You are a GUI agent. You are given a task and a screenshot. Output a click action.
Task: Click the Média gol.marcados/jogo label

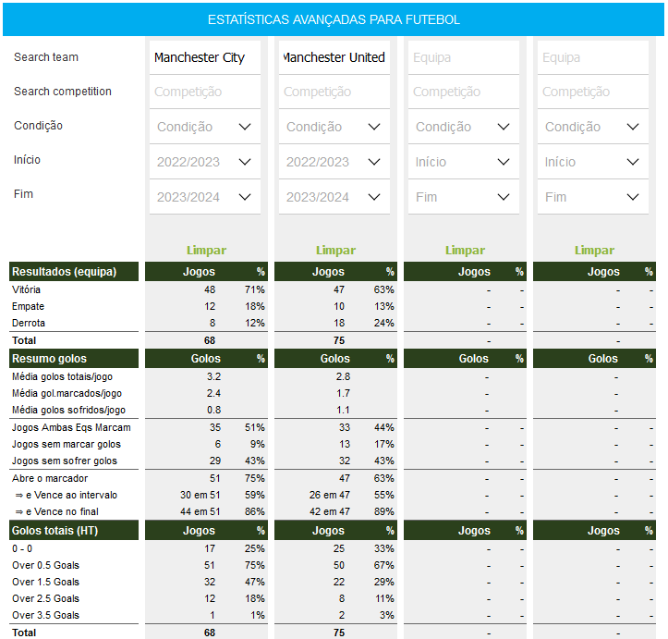coord(67,393)
